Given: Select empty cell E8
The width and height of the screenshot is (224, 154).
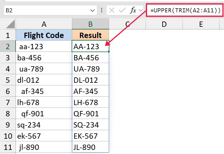Looking at the screenshot, I should pos(201,113).
